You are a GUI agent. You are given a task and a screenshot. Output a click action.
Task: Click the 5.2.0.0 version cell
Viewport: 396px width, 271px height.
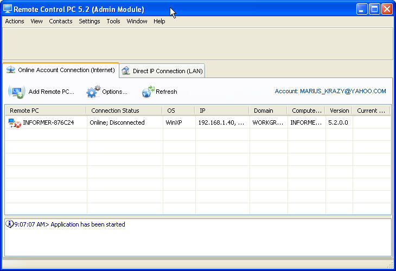[x=338, y=122]
